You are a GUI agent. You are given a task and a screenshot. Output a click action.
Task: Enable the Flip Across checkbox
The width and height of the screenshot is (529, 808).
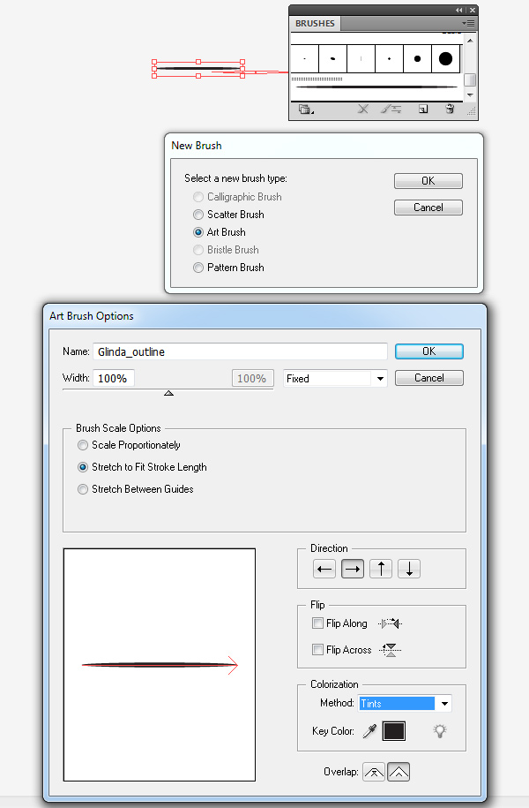(x=318, y=650)
